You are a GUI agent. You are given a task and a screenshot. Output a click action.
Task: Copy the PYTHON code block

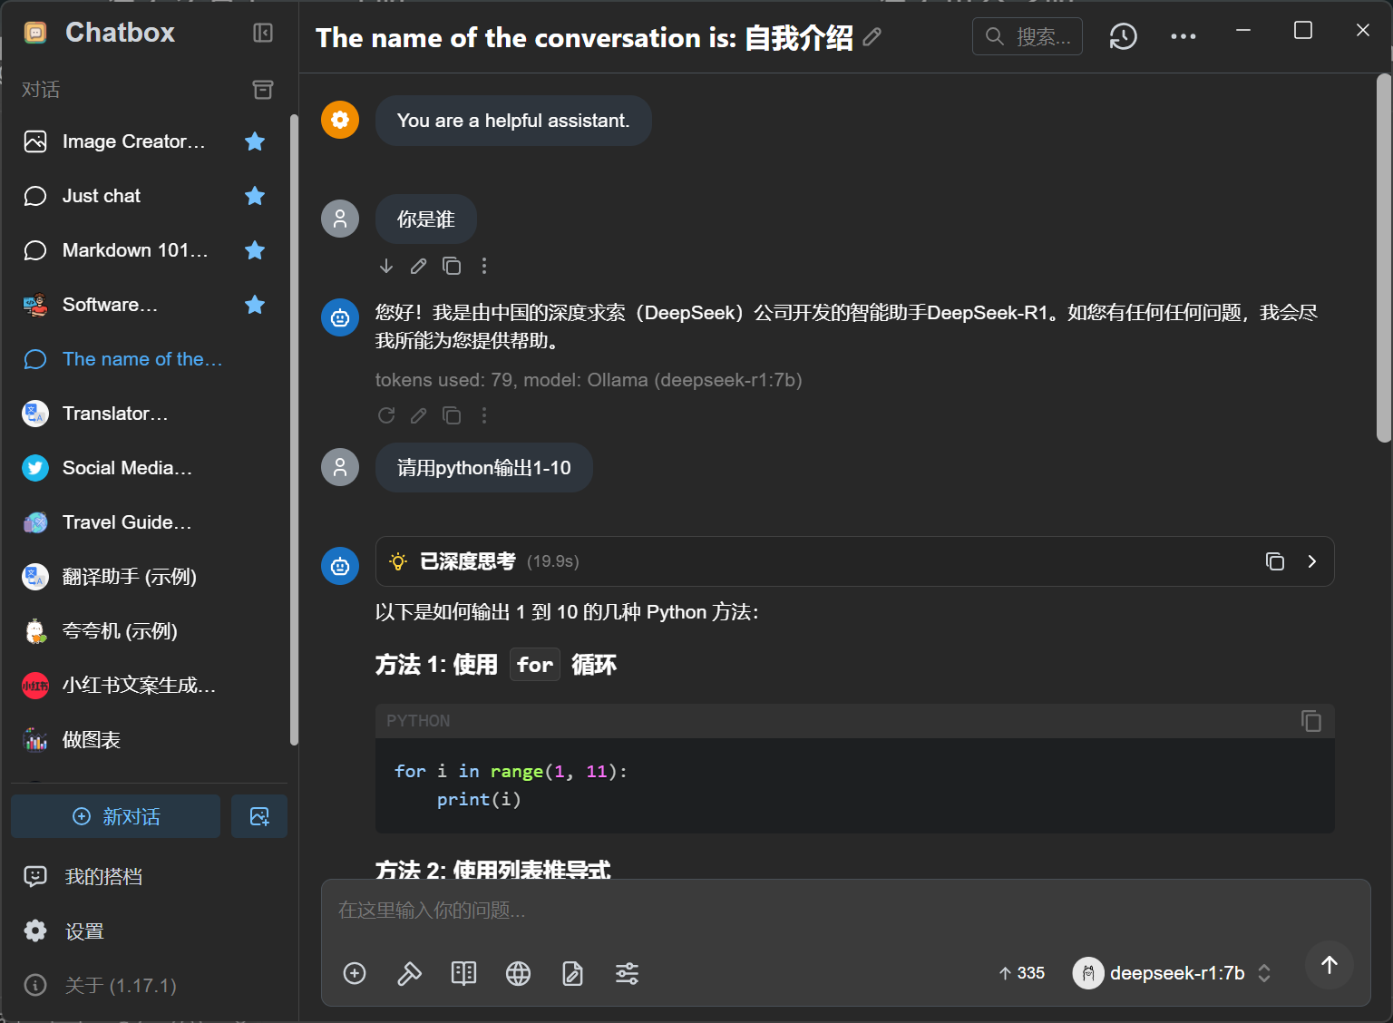click(x=1311, y=721)
